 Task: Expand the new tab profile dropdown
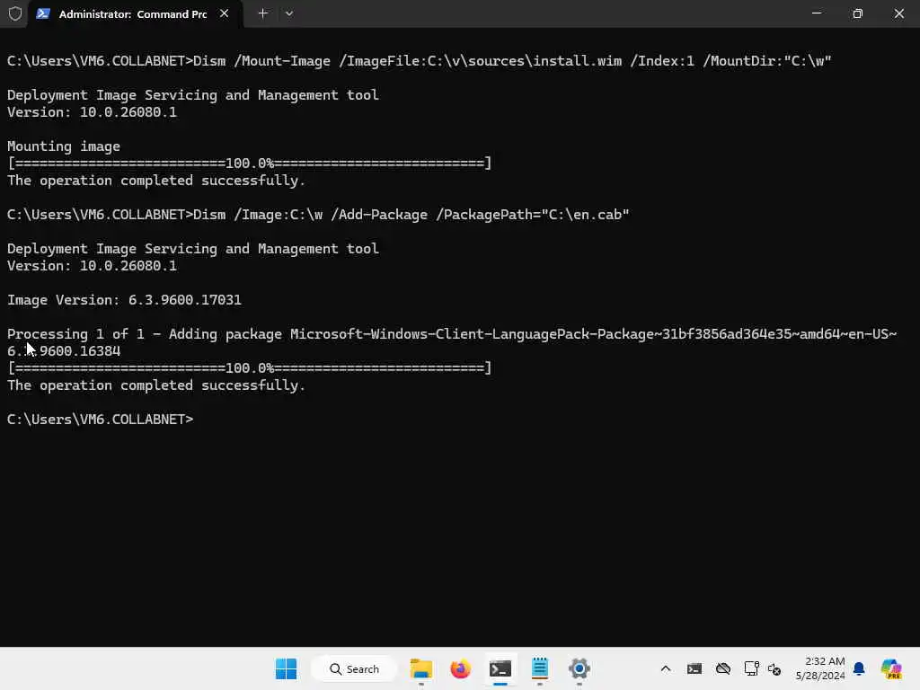click(x=289, y=13)
